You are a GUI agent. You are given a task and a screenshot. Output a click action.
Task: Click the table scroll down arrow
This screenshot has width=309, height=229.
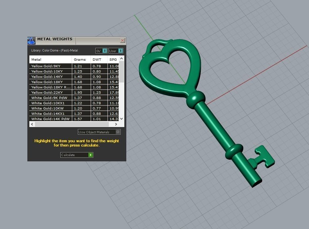click(122, 119)
